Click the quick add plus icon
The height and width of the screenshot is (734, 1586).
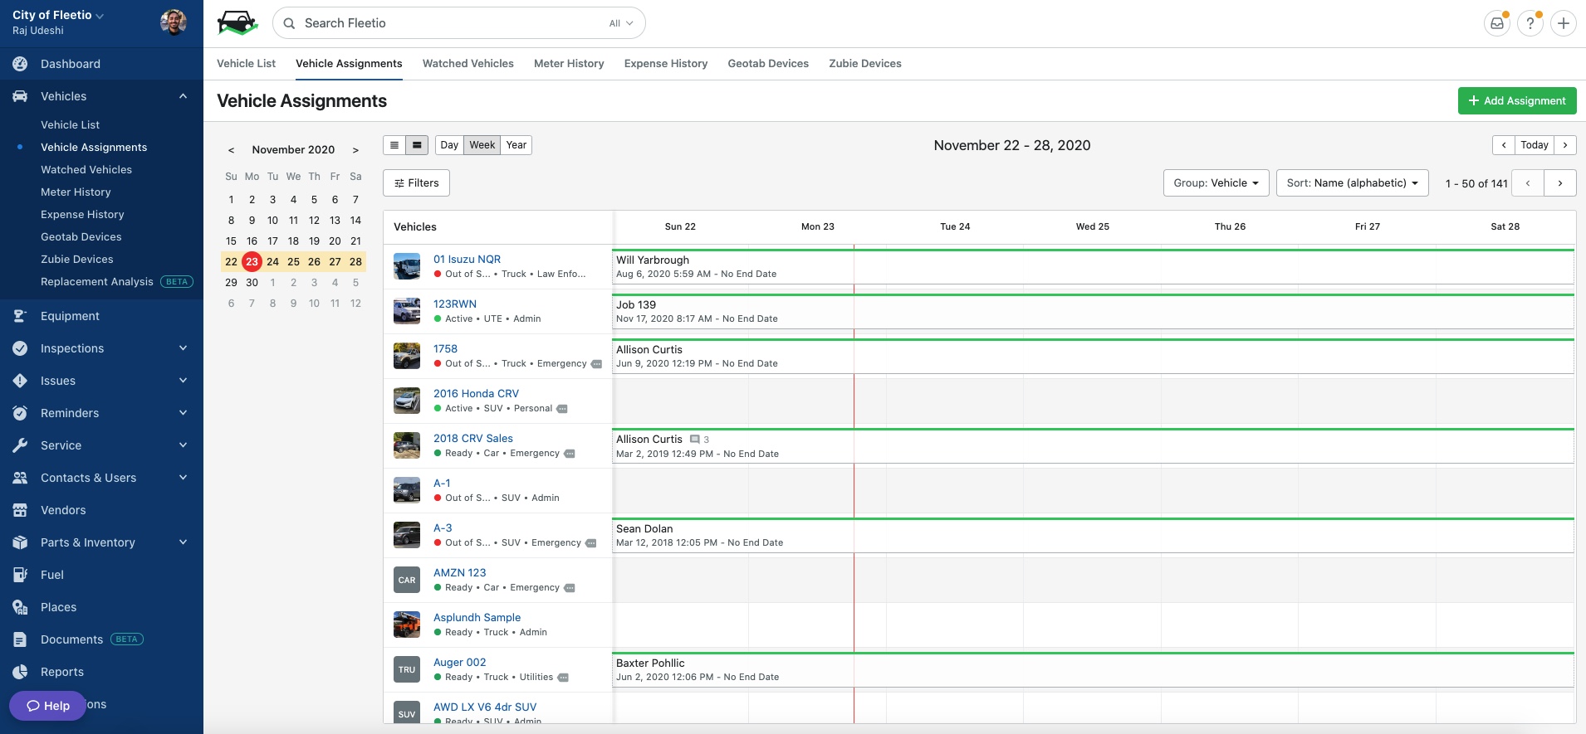(x=1563, y=23)
